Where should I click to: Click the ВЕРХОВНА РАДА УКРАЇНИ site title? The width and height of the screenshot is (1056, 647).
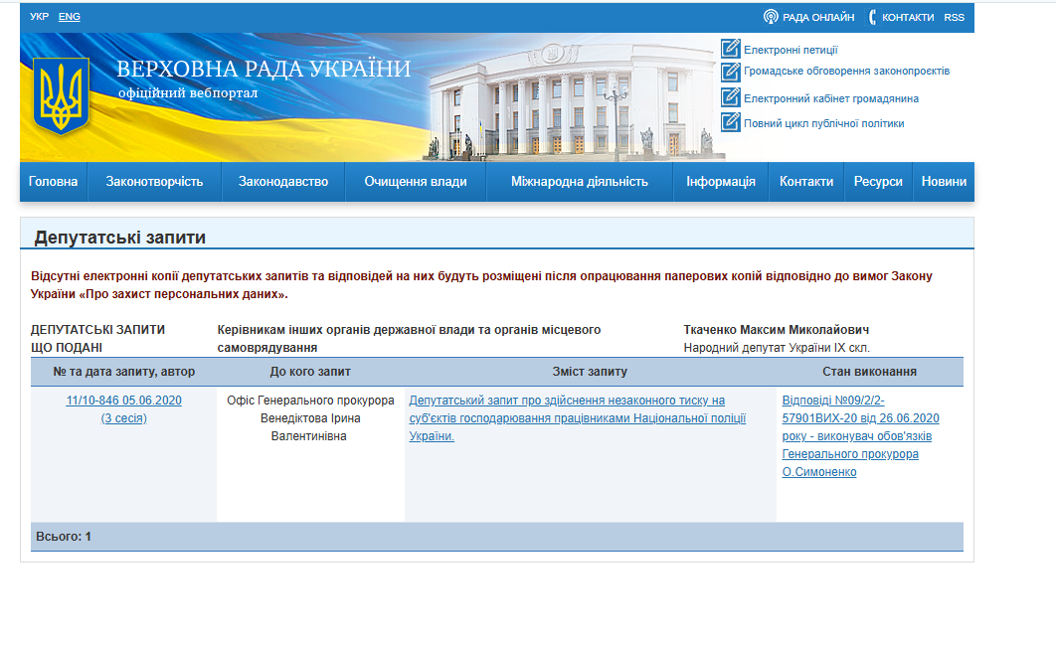[x=264, y=69]
